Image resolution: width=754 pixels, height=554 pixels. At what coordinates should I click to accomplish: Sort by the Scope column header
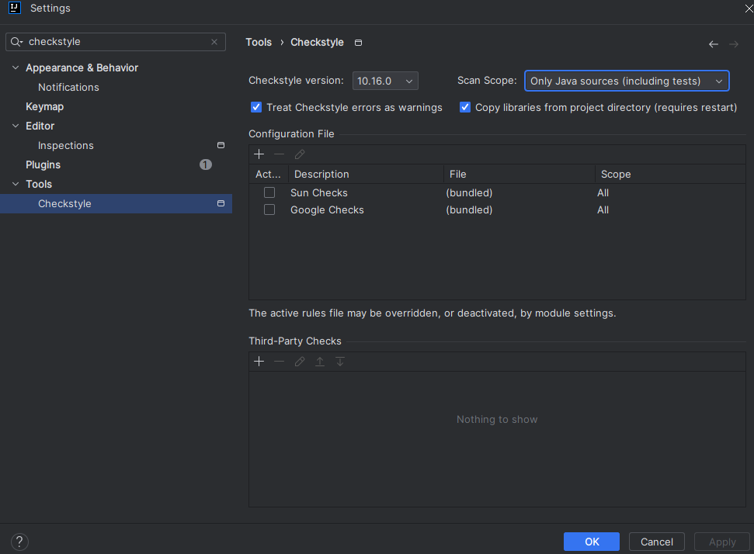670,175
